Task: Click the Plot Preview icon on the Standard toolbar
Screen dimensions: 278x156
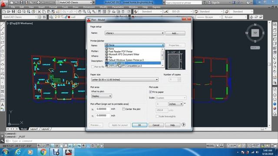Action: click(x=24, y=12)
